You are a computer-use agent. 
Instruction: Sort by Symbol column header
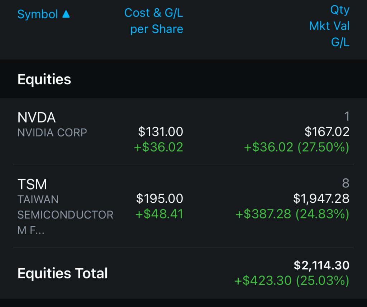tap(38, 14)
